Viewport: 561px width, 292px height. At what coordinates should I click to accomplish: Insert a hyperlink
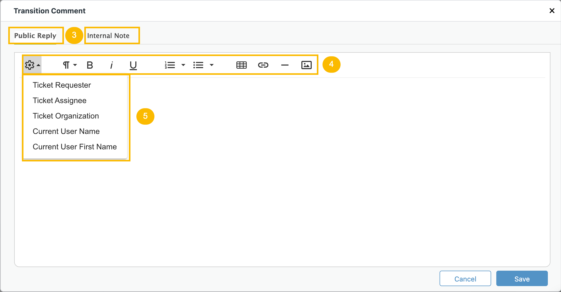pos(263,65)
